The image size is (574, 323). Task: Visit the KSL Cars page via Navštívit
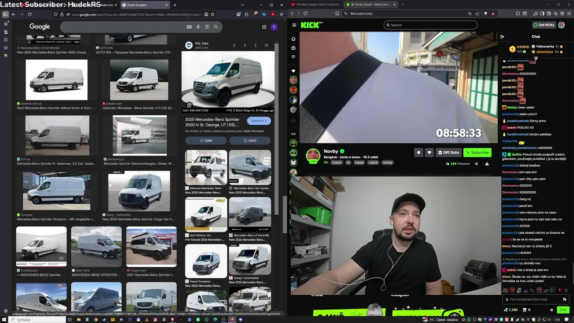point(259,121)
